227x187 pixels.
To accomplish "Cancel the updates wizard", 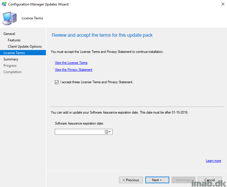I will (x=210, y=180).
